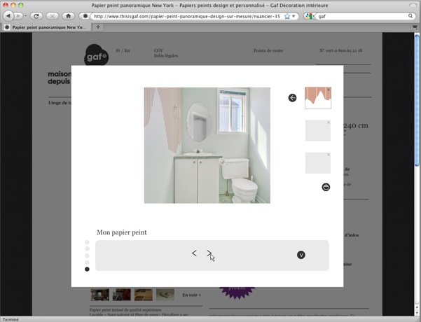The image size is (421, 322).
Task: Click the gaf logo in the header
Action: (96, 55)
